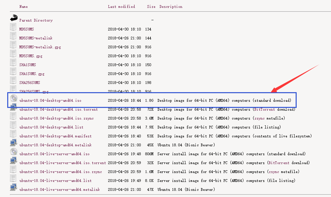The width and height of the screenshot is (331, 197).
Task: Open ubuntu-18.04-desktop-amd64.iso.zsync link
Action: 56,119
